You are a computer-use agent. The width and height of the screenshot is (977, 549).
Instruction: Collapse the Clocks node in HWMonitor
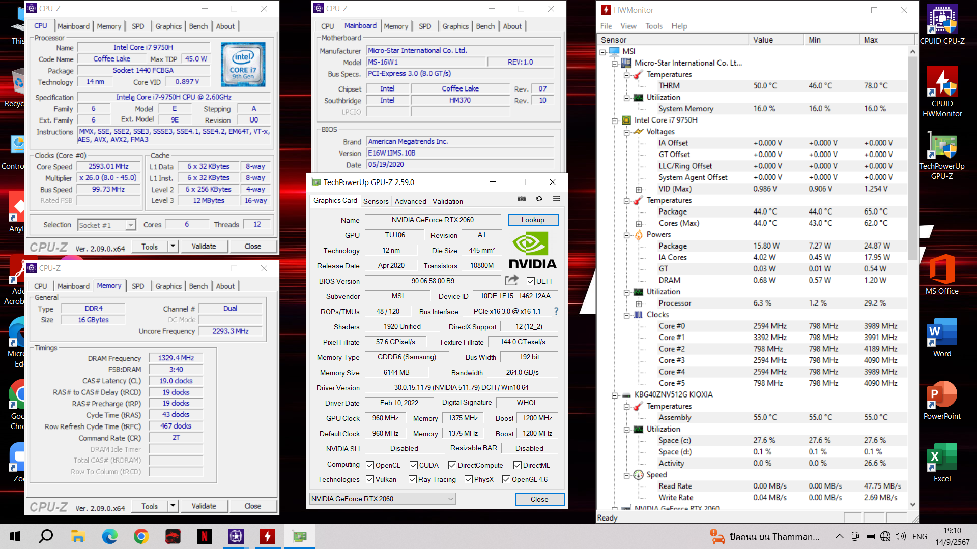click(x=627, y=315)
